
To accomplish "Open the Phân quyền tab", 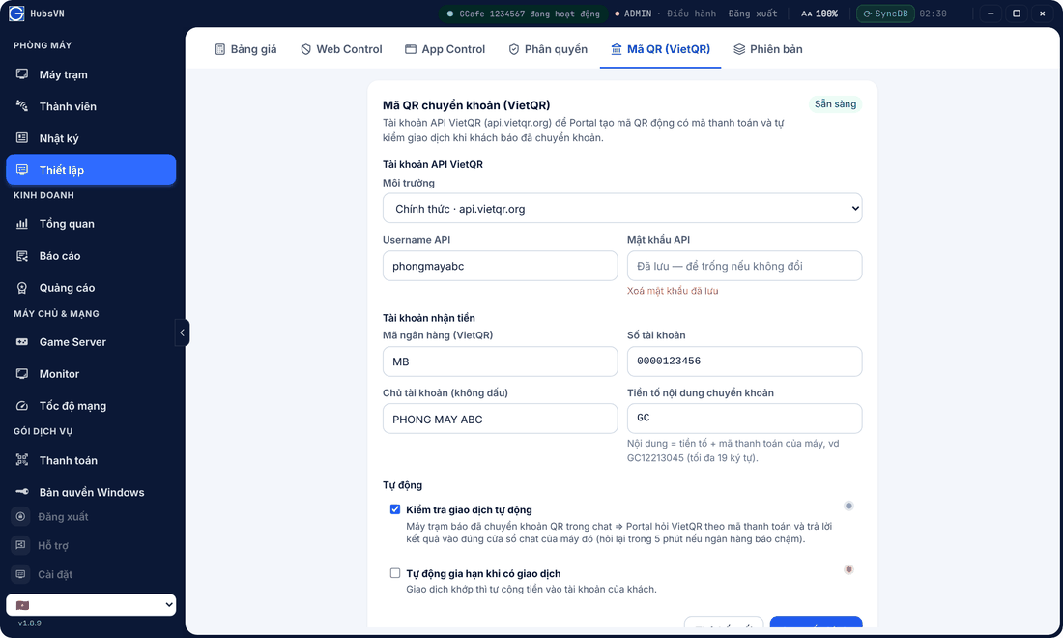I will click(548, 48).
